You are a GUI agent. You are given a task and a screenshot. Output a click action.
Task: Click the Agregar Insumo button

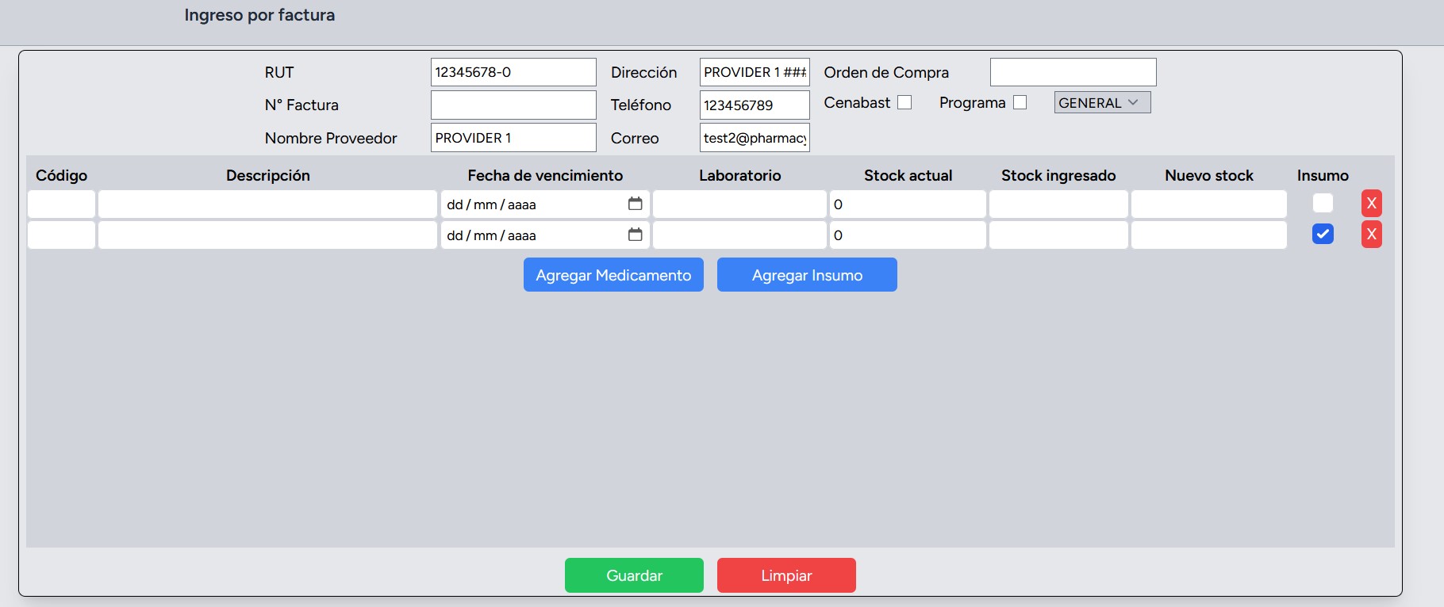point(807,275)
